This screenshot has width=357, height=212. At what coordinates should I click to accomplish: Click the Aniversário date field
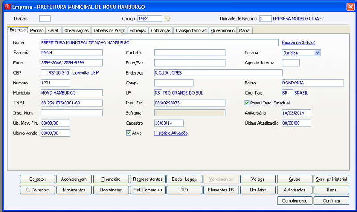click(x=297, y=113)
